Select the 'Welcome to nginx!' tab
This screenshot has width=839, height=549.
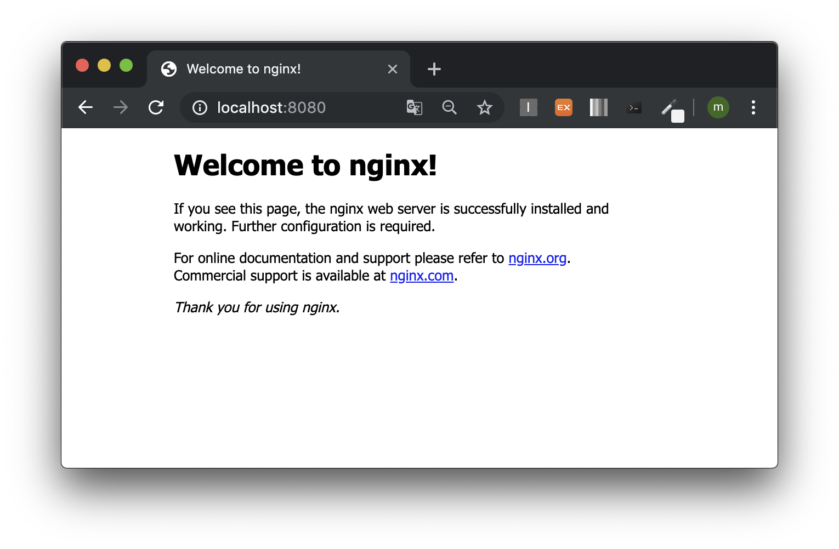pos(279,69)
